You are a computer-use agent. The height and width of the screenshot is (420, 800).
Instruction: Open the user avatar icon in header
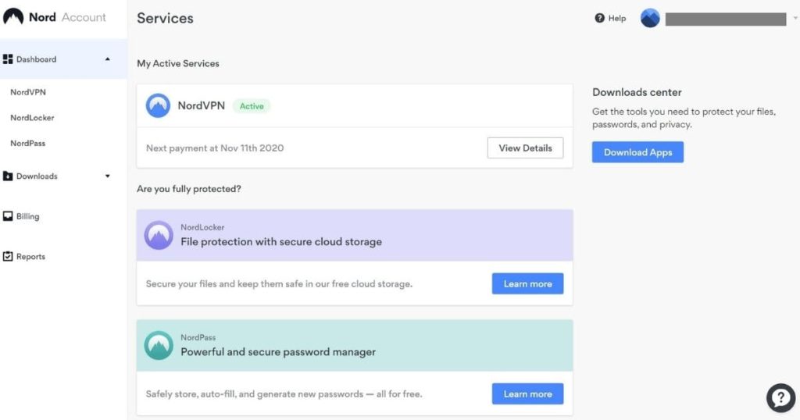coord(650,19)
